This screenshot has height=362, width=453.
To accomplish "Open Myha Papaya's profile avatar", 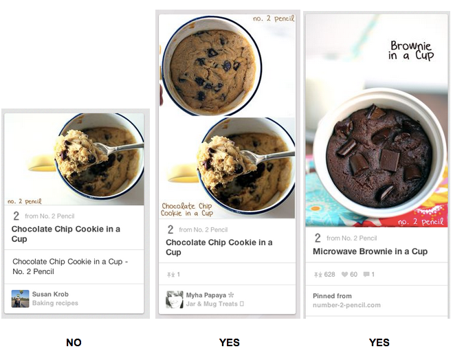I will tap(175, 299).
